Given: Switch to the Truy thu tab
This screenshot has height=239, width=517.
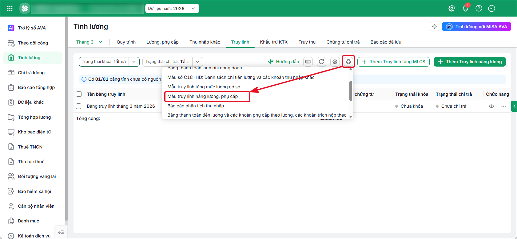Looking at the screenshot, I should pos(307,42).
